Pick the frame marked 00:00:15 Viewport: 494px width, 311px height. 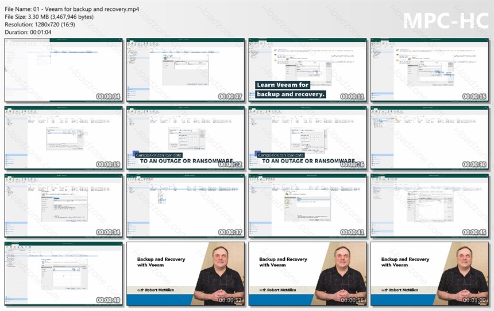coord(430,70)
